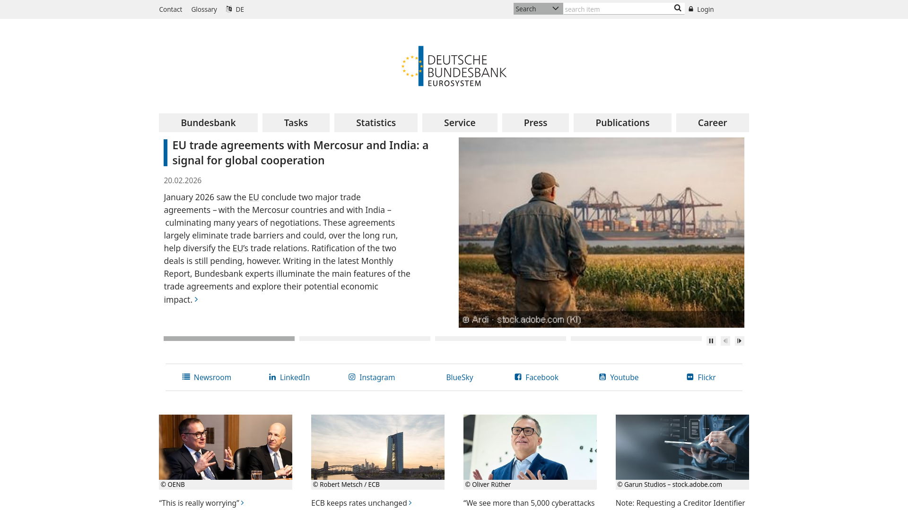Go to the previous carousel slide
Image resolution: width=908 pixels, height=510 pixels.
725,341
